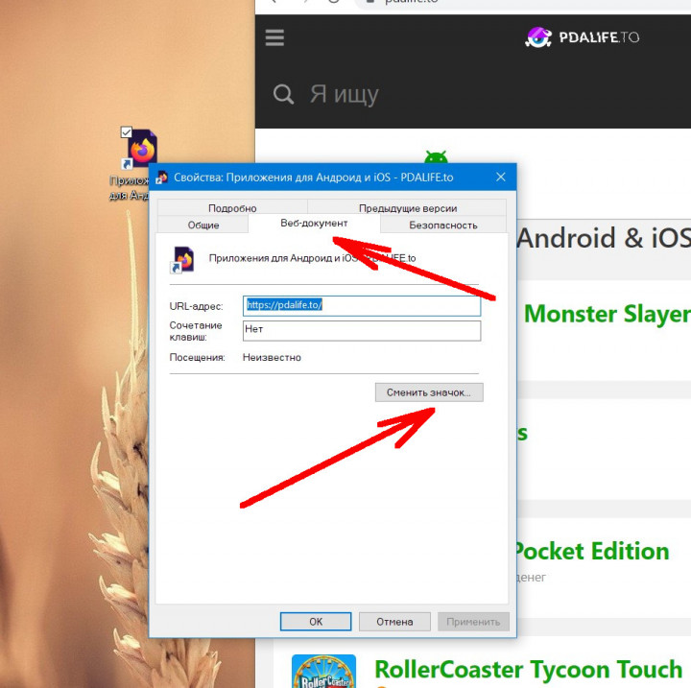Click the green Android robot icon
The image size is (691, 688).
436,158
